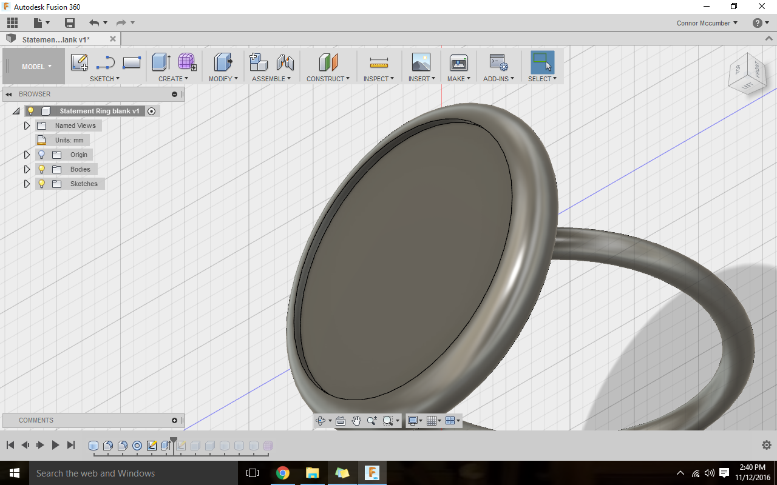This screenshot has width=777, height=485.
Task: Open the timeline settings gear
Action: (766, 445)
